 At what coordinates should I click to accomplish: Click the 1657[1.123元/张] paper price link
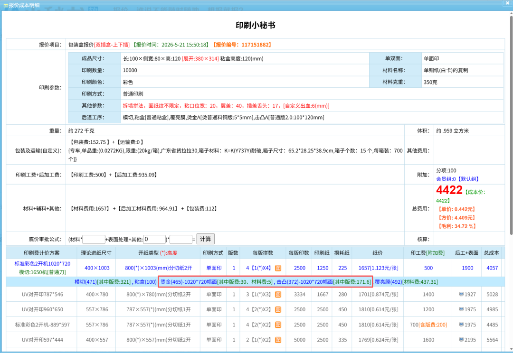(x=378, y=268)
